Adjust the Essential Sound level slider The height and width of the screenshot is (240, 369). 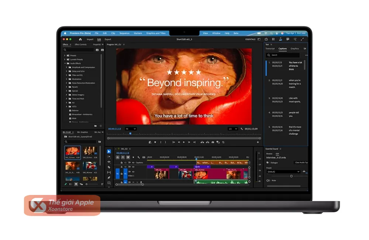tap(292, 176)
